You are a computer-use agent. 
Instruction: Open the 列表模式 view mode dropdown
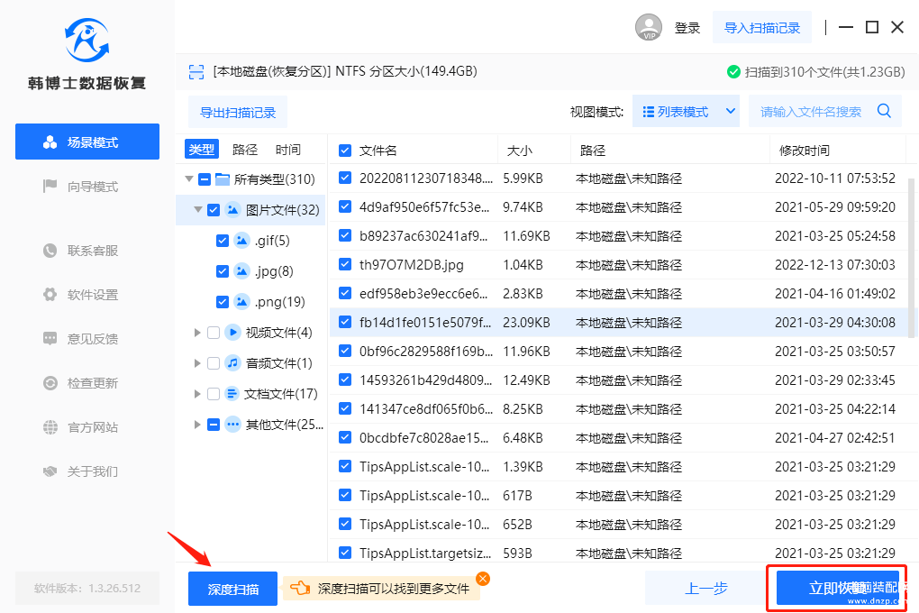[686, 111]
